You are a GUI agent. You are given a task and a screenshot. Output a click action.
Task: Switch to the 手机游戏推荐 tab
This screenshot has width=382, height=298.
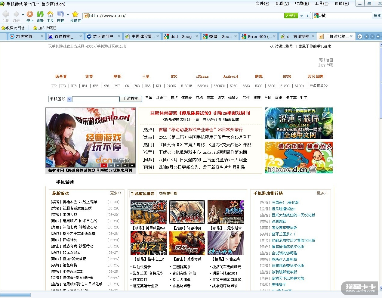[143, 194]
